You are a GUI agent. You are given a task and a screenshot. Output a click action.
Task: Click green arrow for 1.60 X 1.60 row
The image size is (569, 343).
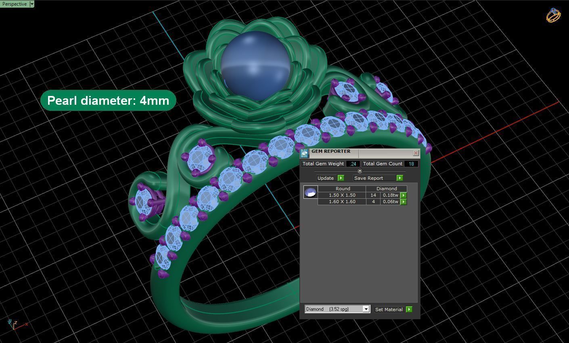403,202
